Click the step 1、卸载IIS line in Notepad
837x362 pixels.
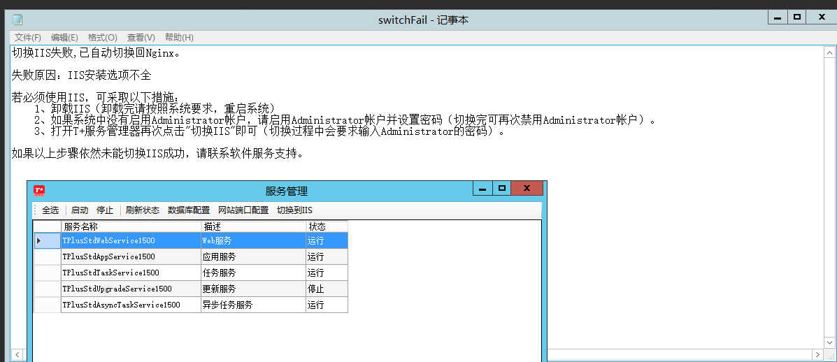point(155,108)
